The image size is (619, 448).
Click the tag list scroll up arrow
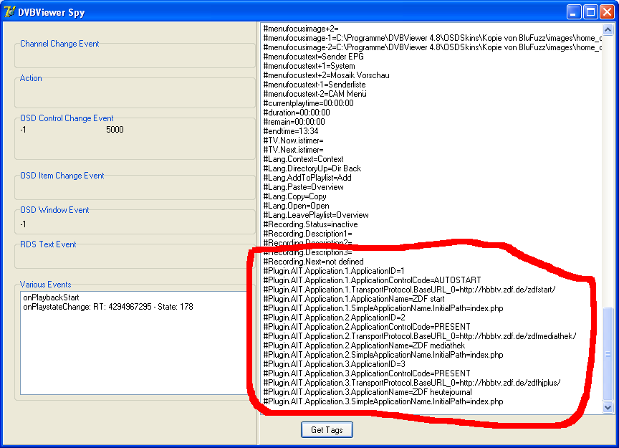tap(608, 29)
